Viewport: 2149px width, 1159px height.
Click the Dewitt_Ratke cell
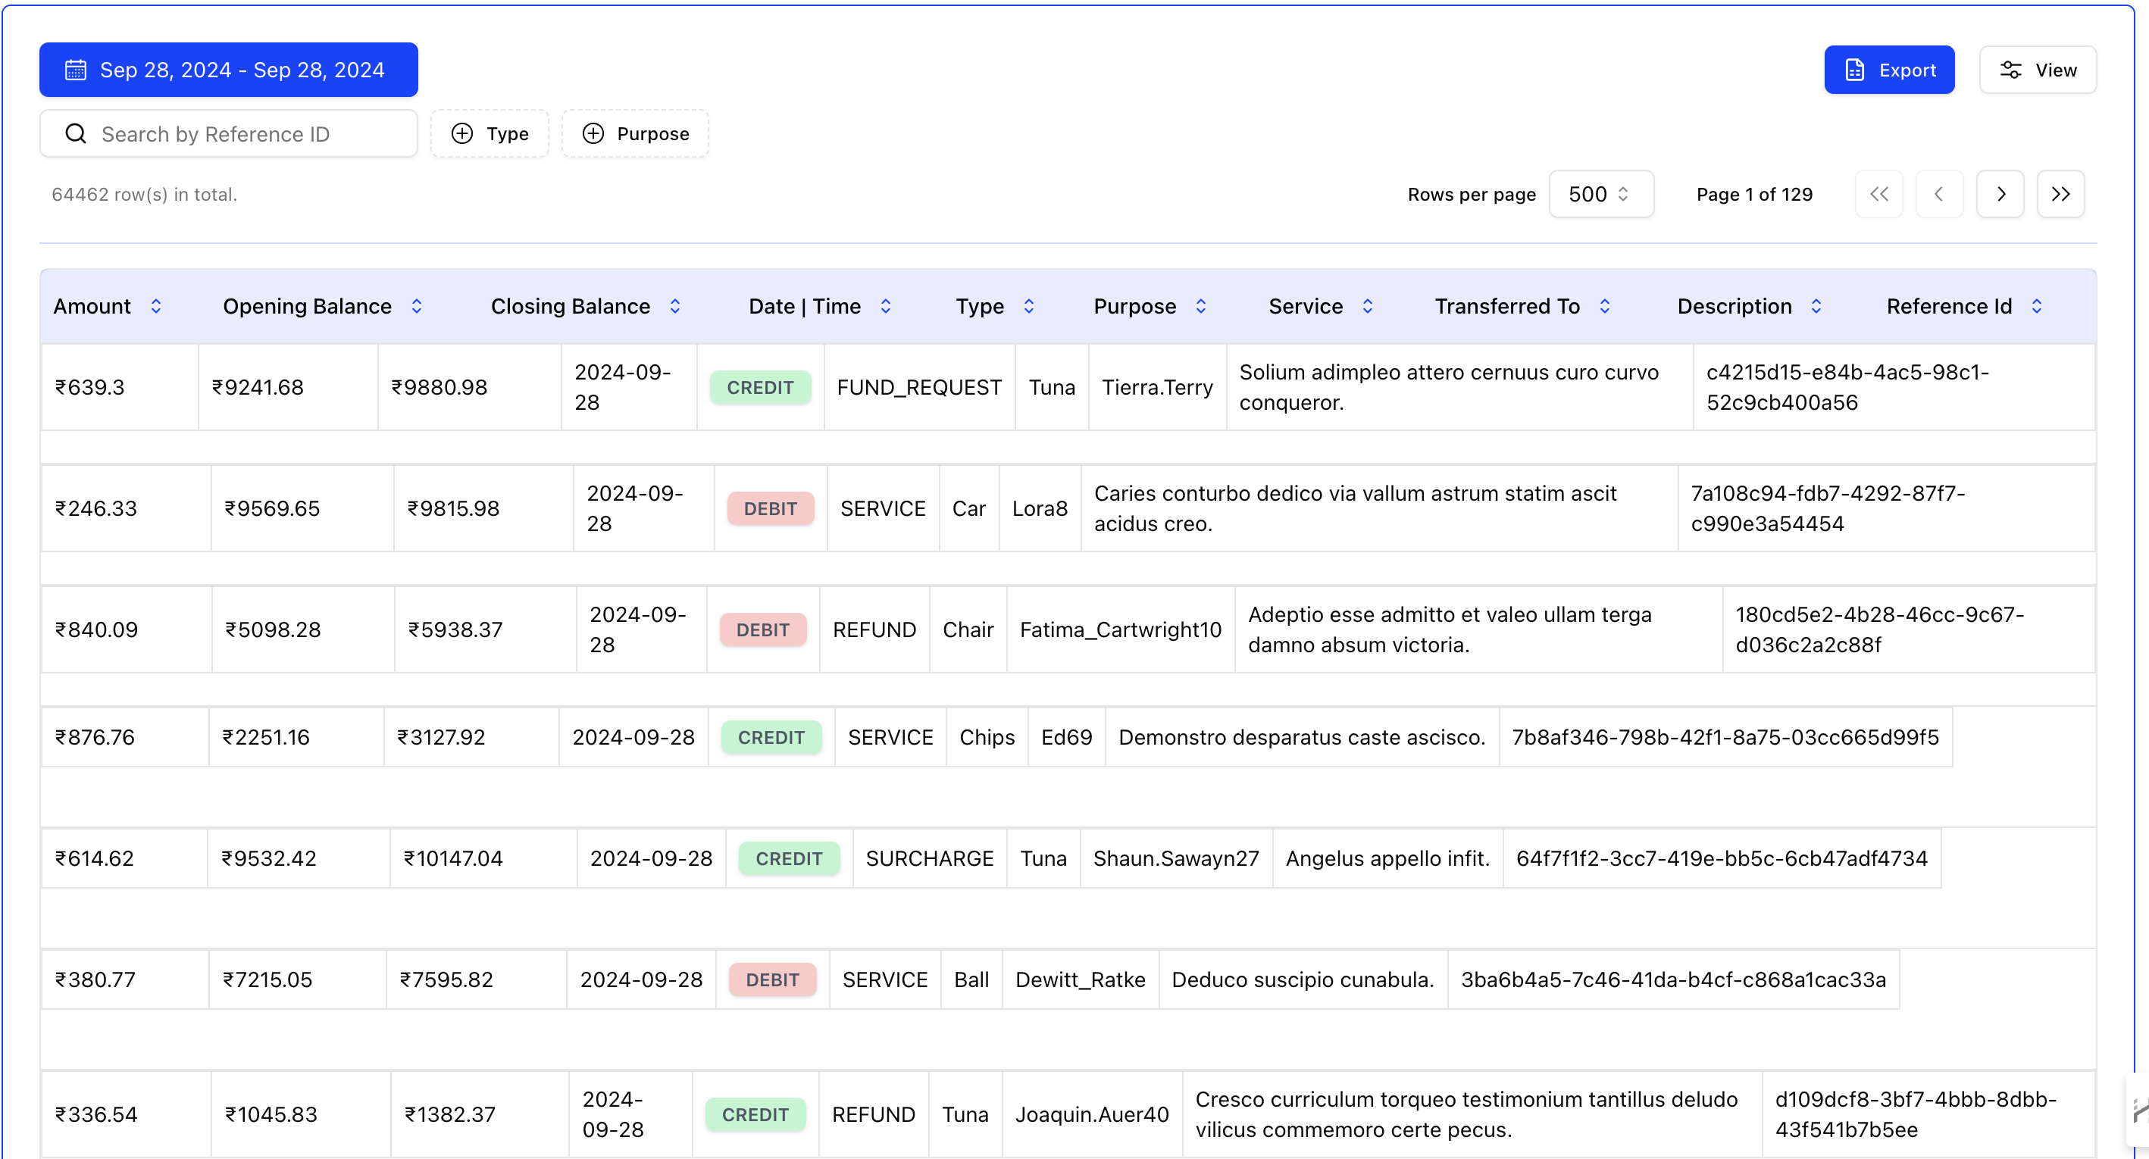point(1081,979)
